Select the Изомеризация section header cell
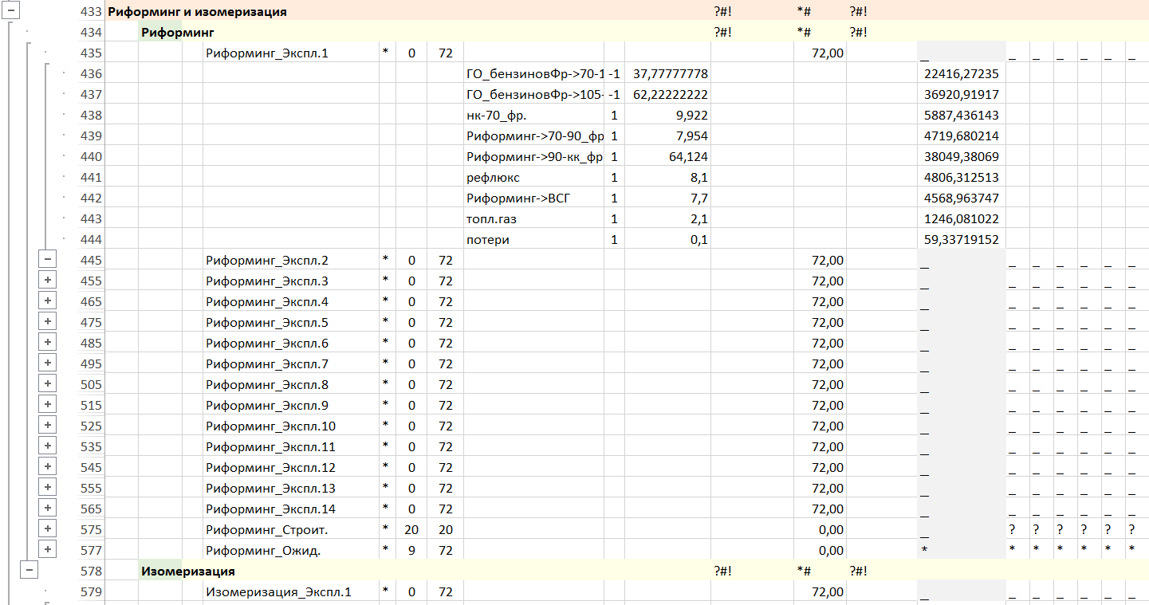The image size is (1149, 605). [188, 572]
